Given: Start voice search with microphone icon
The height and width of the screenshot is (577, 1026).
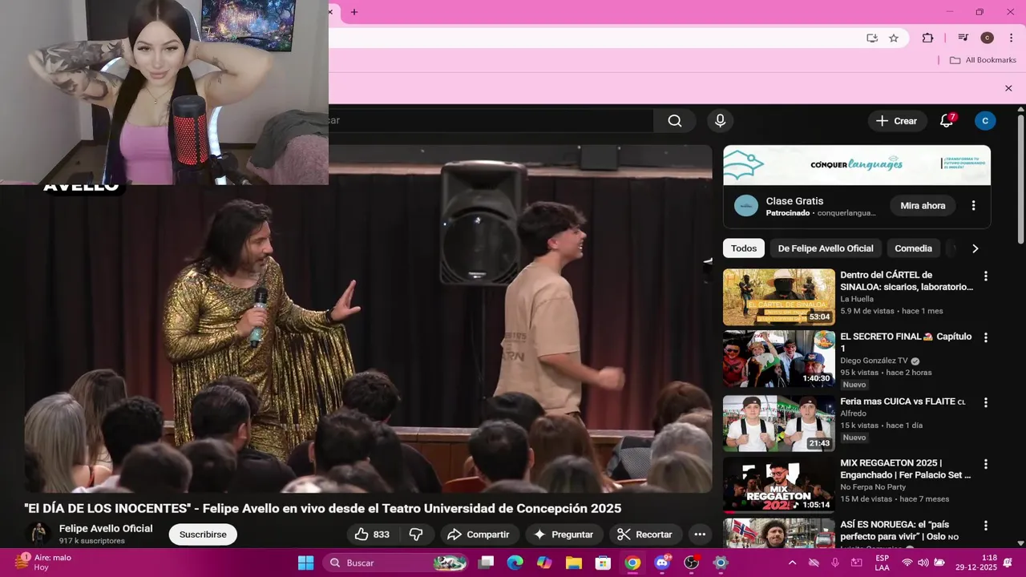Looking at the screenshot, I should [720, 120].
